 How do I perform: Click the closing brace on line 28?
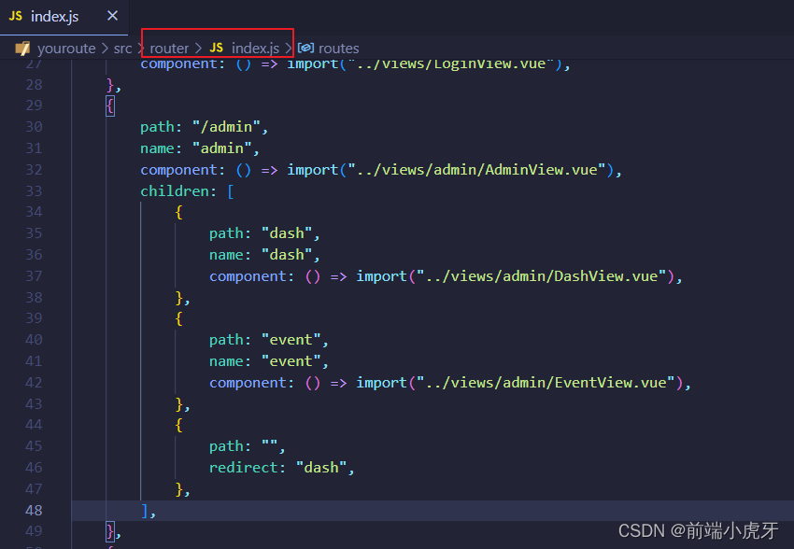[x=110, y=85]
